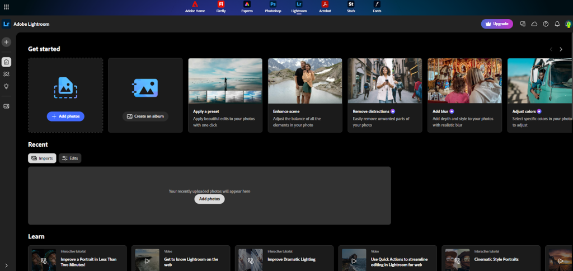
Task: Click the devices icon next to Upgrade
Action: [x=523, y=24]
